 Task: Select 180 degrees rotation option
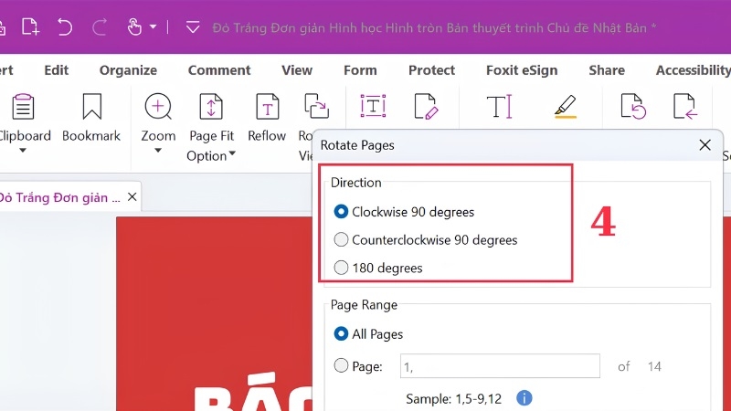point(341,268)
